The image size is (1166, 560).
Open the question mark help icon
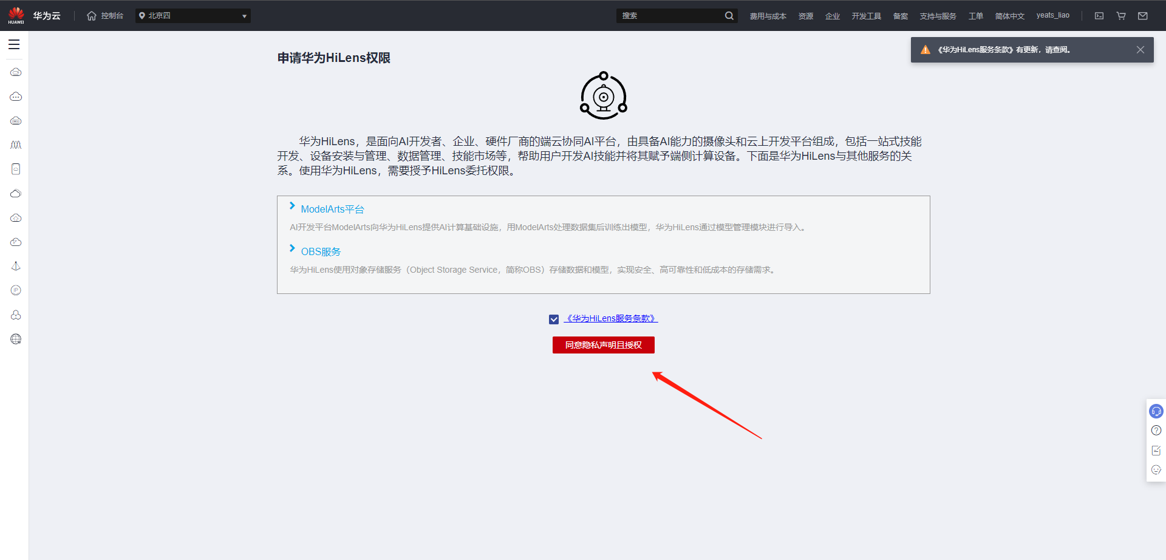(x=1156, y=431)
